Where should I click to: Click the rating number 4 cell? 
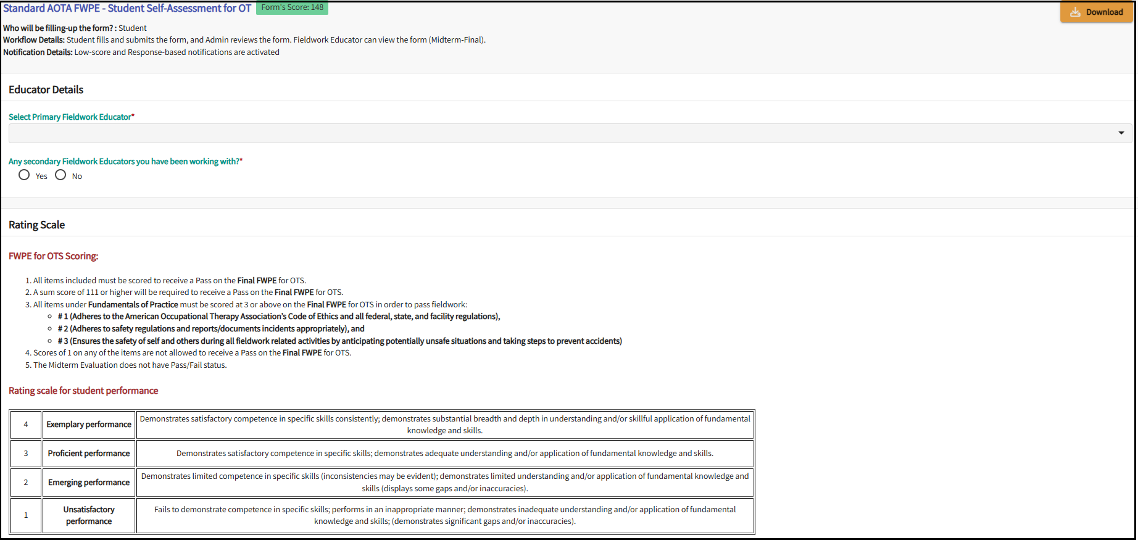point(26,425)
